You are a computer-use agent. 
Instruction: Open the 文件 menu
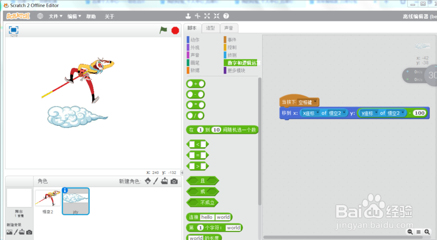[55, 17]
